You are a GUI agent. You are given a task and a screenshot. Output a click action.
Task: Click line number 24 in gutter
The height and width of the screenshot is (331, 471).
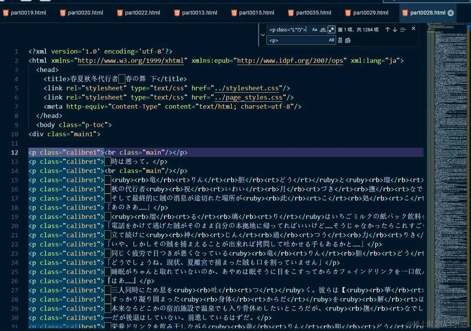[15, 263]
